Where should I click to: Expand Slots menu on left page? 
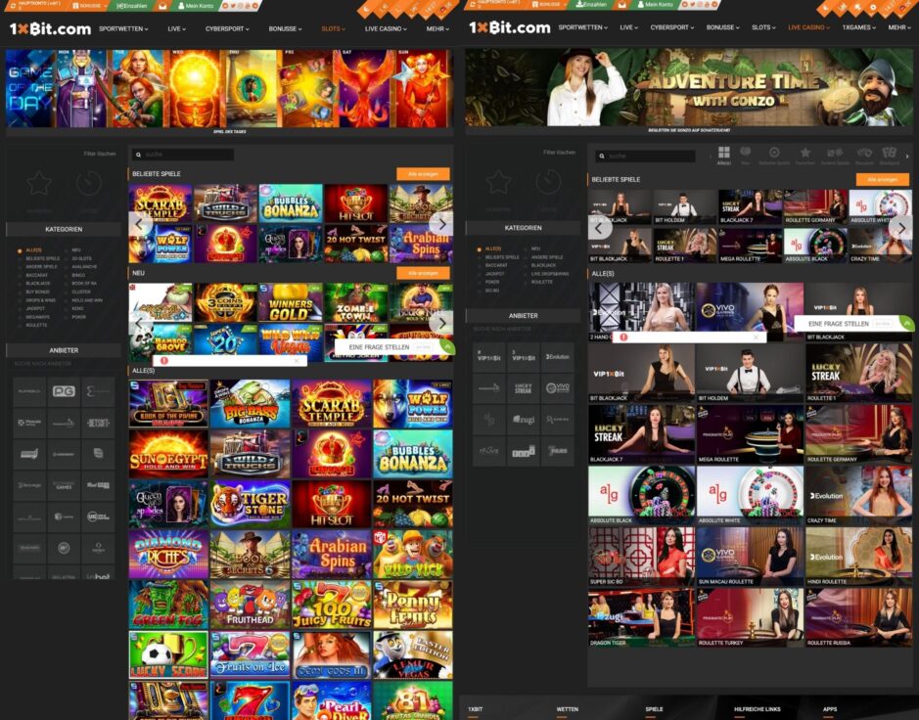[333, 28]
